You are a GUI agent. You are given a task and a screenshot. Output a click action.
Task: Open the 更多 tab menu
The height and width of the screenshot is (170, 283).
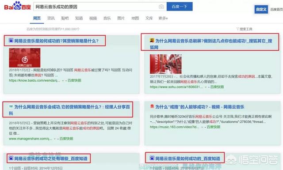coord(163,18)
